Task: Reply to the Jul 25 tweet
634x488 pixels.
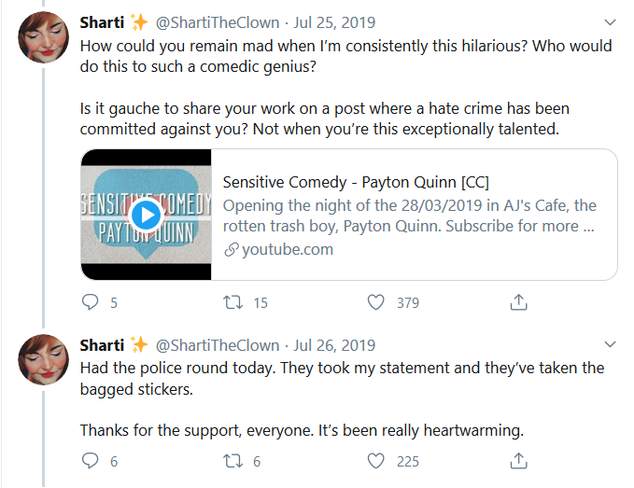Action: [91, 302]
